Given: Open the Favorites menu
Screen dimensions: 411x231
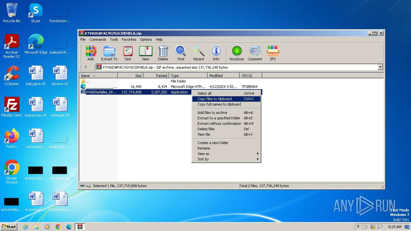Looking at the screenshot, I should 129,39.
